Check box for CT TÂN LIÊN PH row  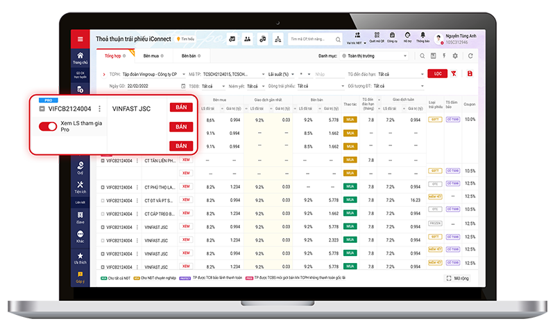pos(103,161)
